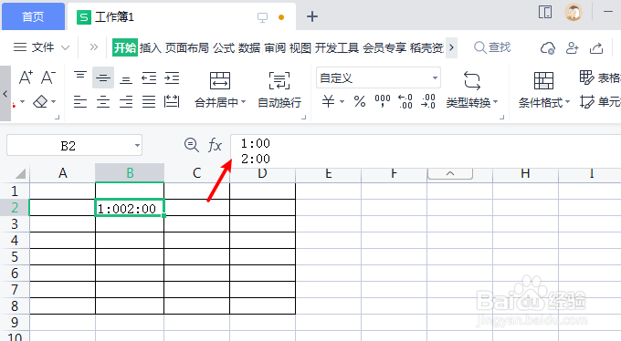Open the Type Conversion (类型转换) menu

pyautogui.click(x=472, y=89)
